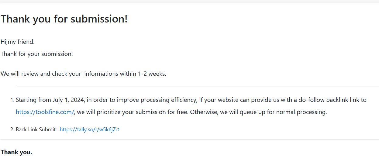Image resolution: width=379 pixels, height=166 pixels.
Task: Click the 'improve processing efficiency' phrase
Action: coord(157,100)
